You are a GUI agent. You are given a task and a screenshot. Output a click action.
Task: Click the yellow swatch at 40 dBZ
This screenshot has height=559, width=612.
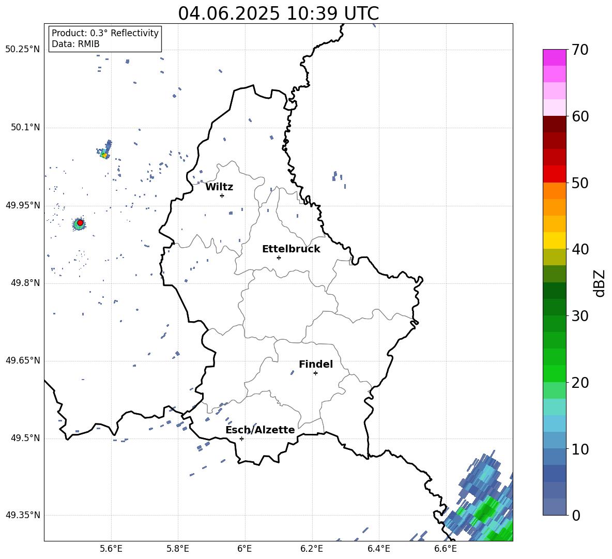(x=554, y=240)
